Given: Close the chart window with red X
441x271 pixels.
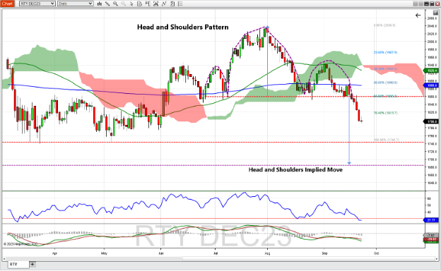Looking at the screenshot, I should pos(437,4).
